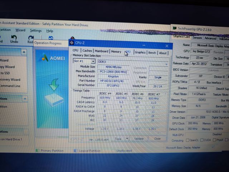Open the Bench tab in CPU-Z

(152, 53)
